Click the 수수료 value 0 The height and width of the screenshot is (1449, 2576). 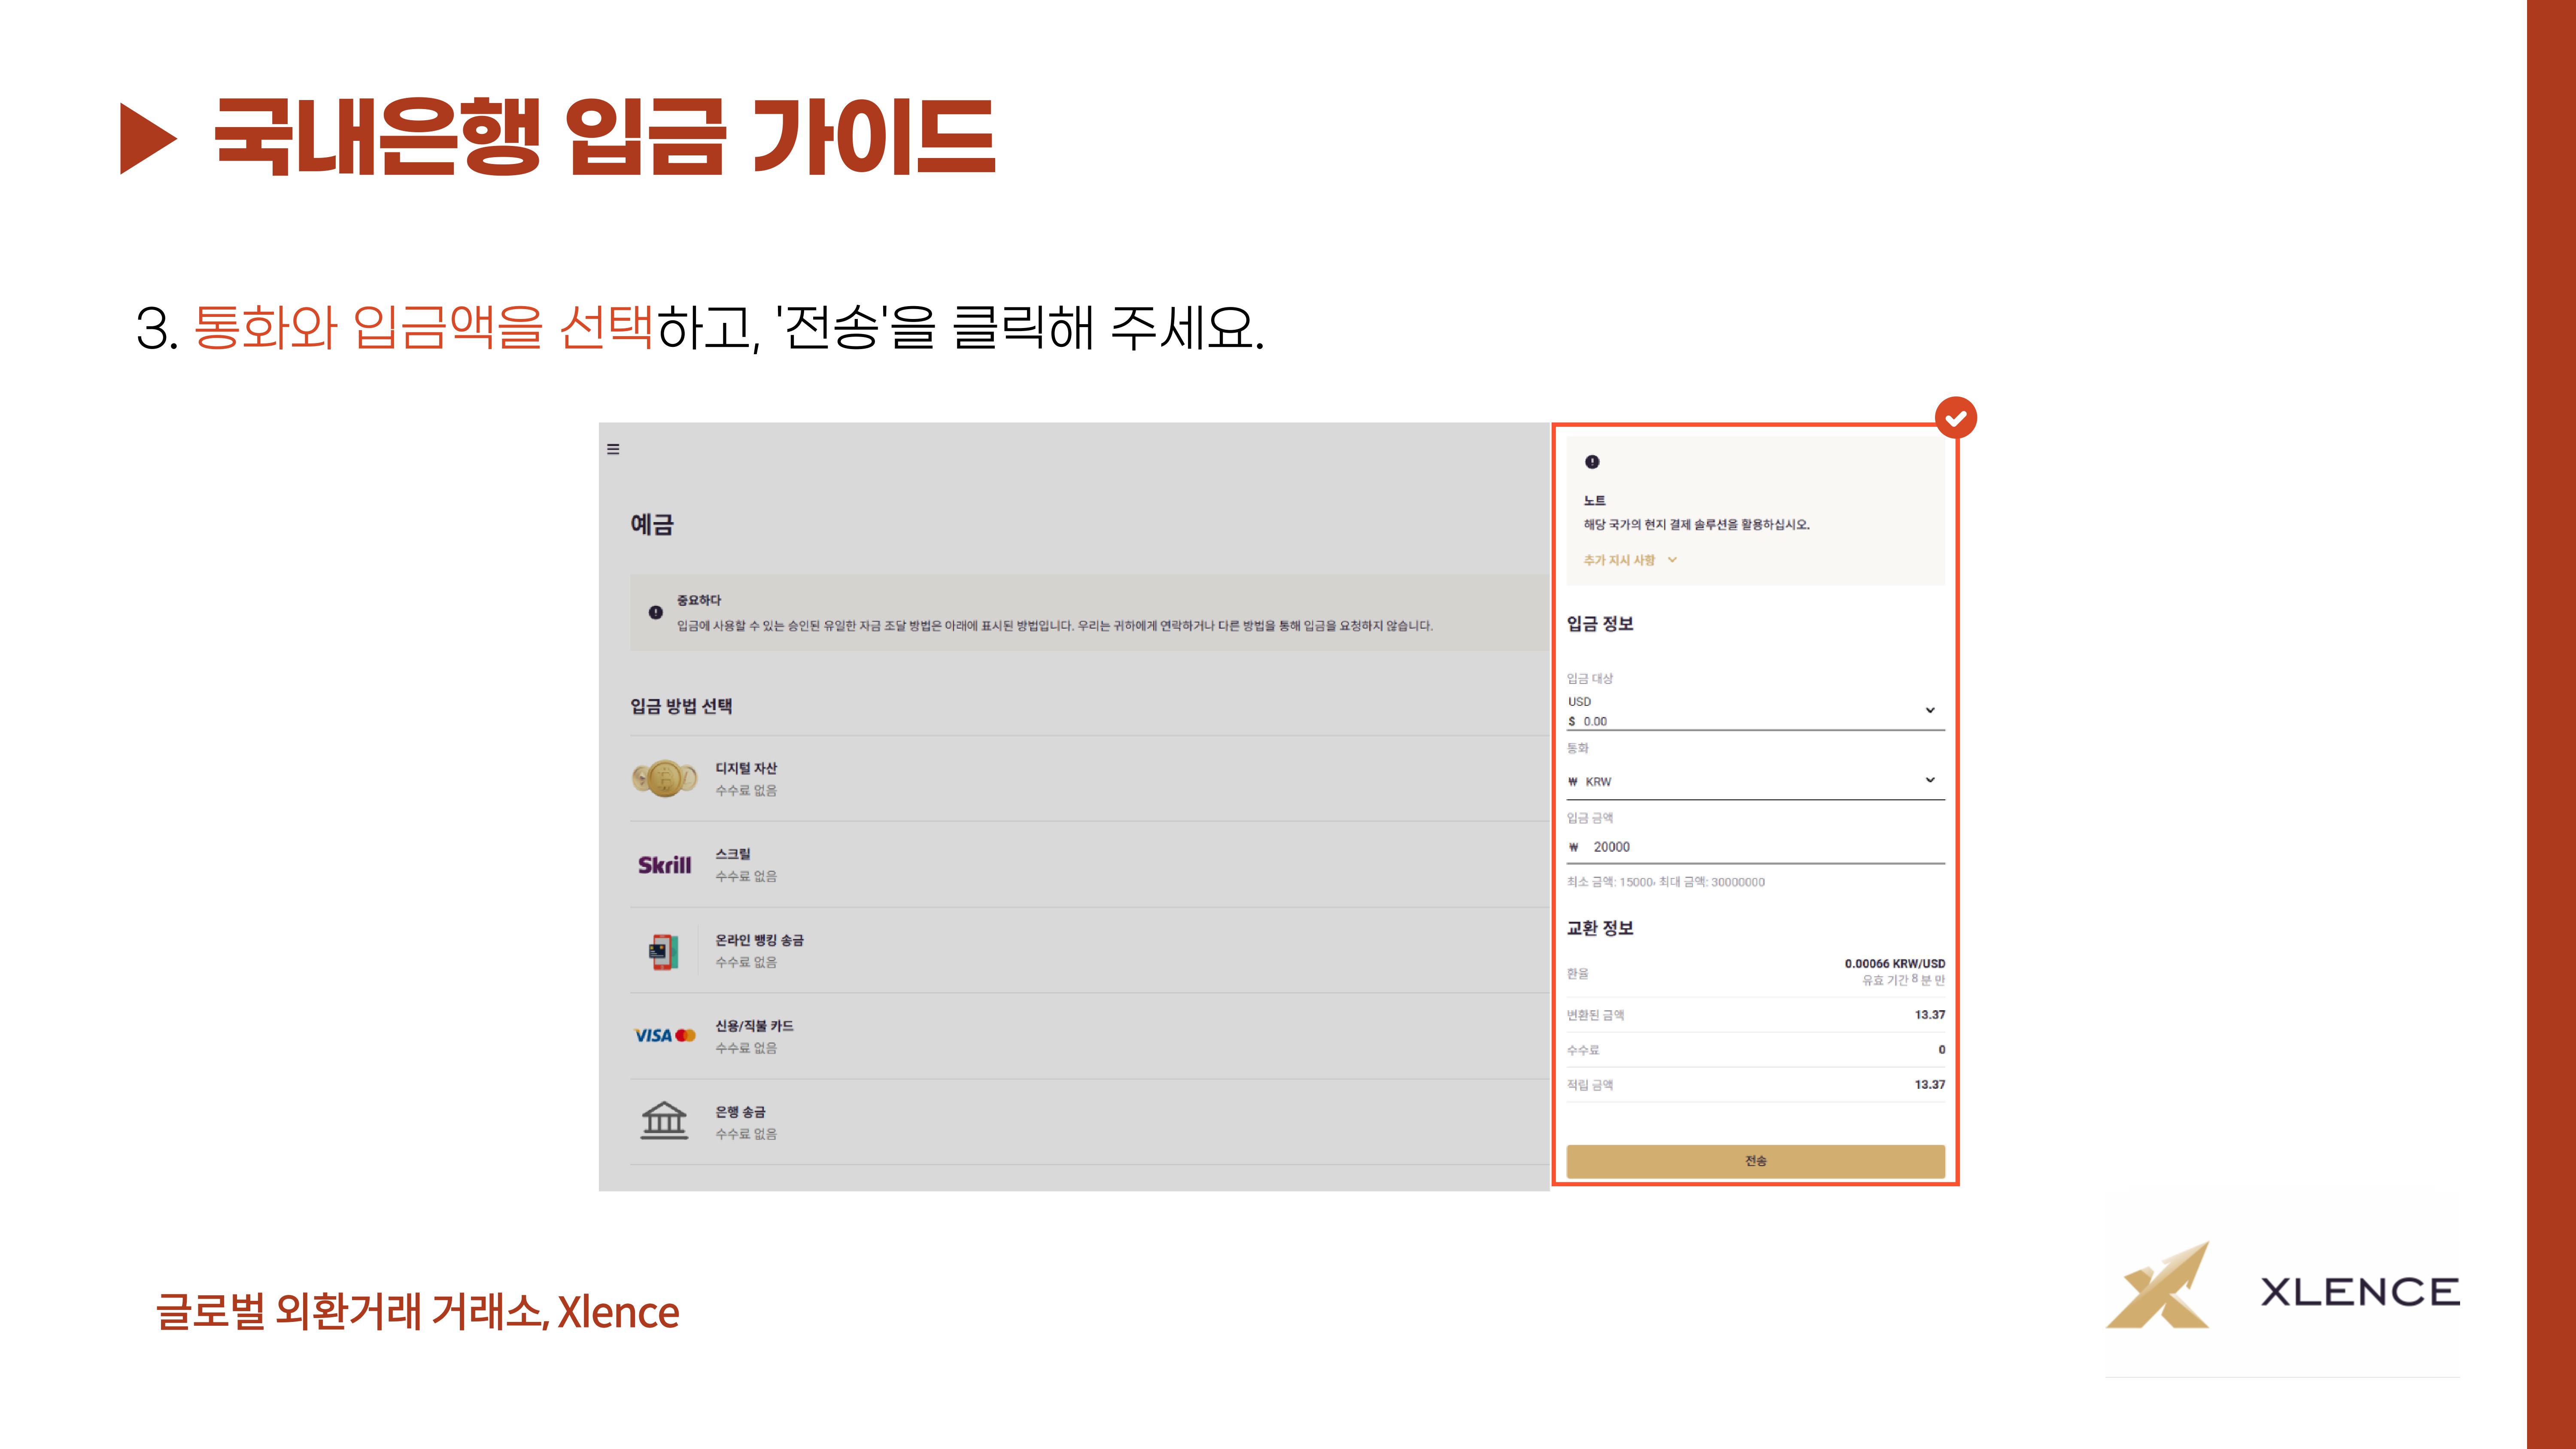[x=1942, y=1050]
